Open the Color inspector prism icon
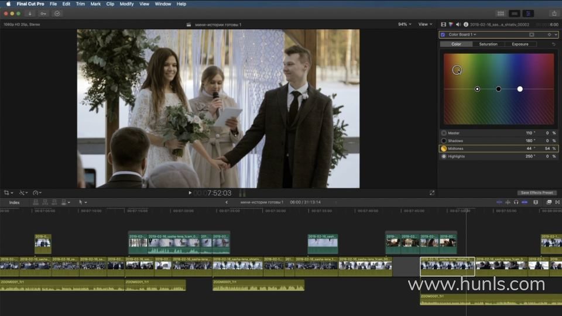Viewport: 562px width, 316px height. (x=451, y=25)
